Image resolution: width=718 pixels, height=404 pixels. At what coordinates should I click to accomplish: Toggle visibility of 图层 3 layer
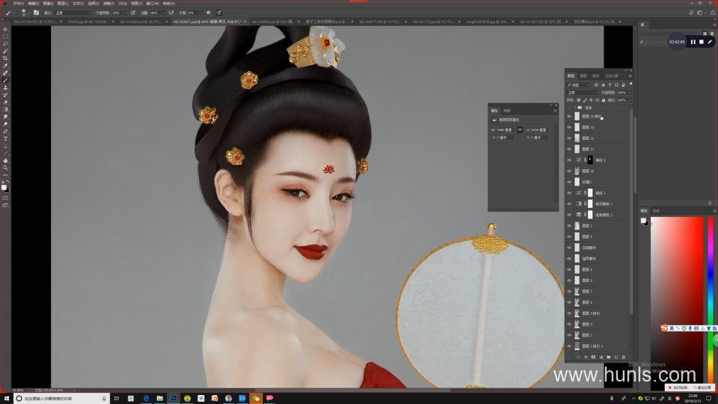point(569,335)
